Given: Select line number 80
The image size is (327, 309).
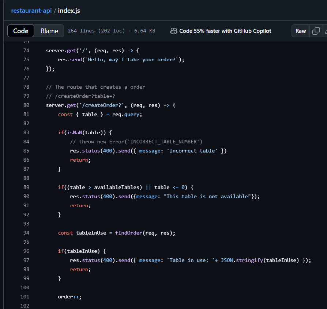Looking at the screenshot, I should (x=26, y=105).
